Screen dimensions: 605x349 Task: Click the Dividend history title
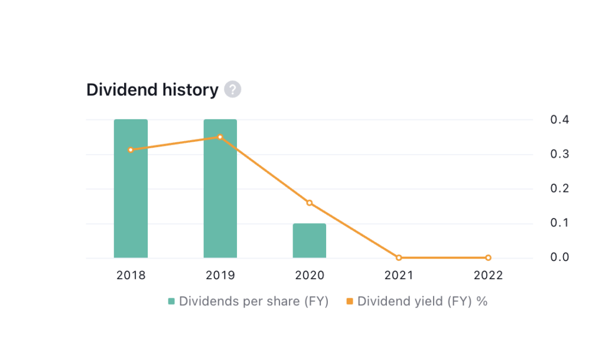coord(152,90)
